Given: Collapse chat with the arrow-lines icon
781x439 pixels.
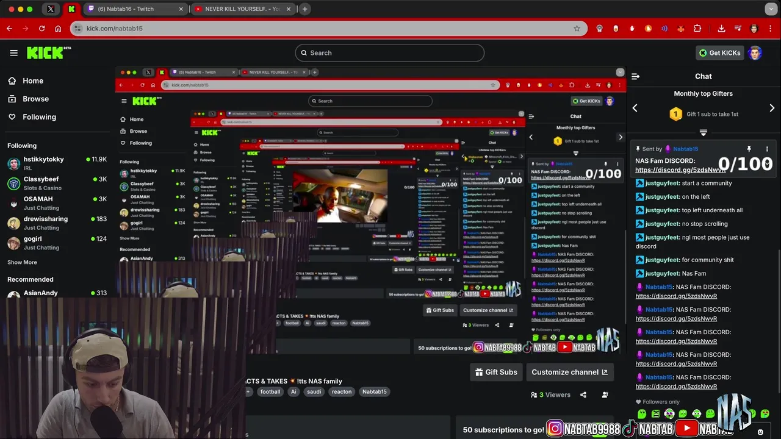Looking at the screenshot, I should (635, 76).
